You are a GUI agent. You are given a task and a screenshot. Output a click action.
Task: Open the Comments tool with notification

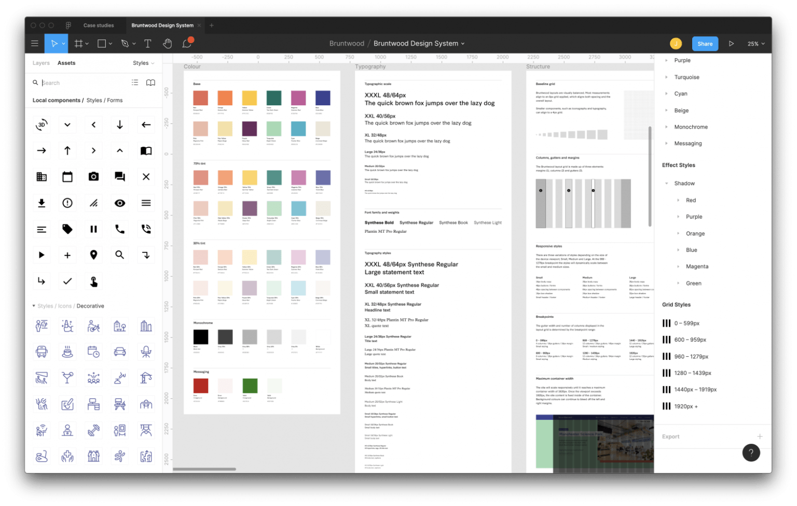coord(187,43)
